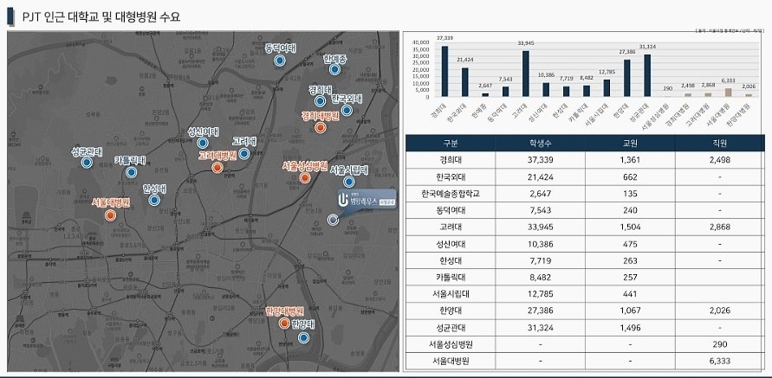Click the 성균관대 bar in the chart

647,75
